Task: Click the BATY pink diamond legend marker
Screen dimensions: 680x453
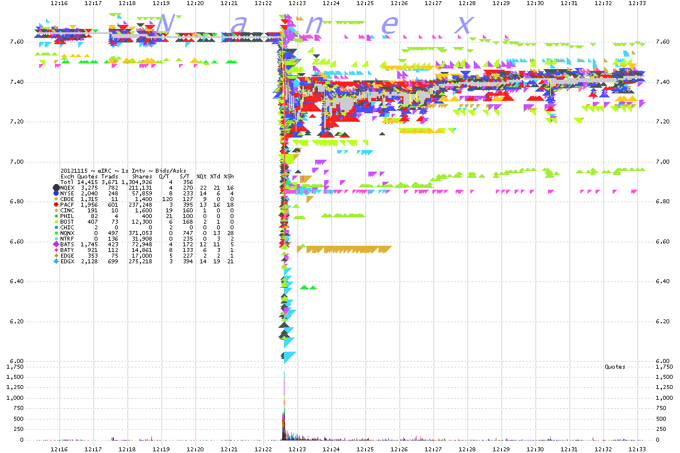Action: coord(56,250)
